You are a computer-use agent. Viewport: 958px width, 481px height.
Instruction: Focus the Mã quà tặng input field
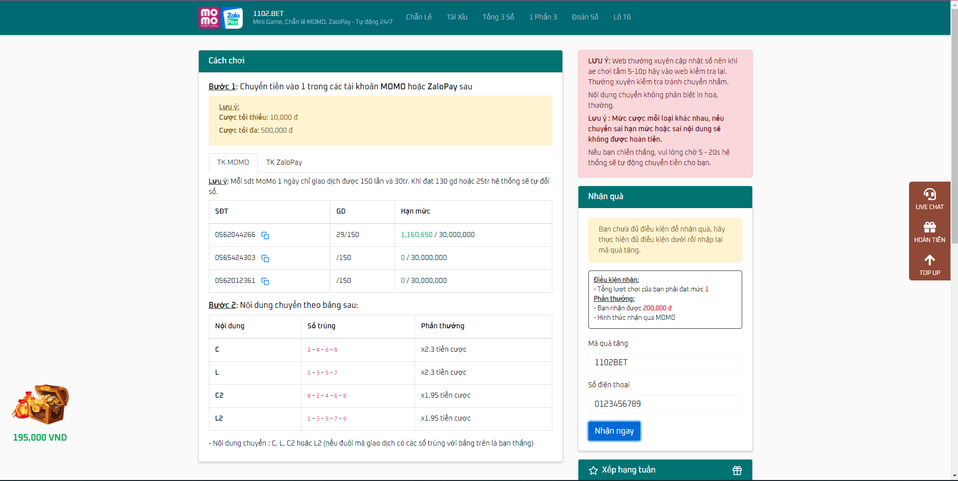(665, 363)
